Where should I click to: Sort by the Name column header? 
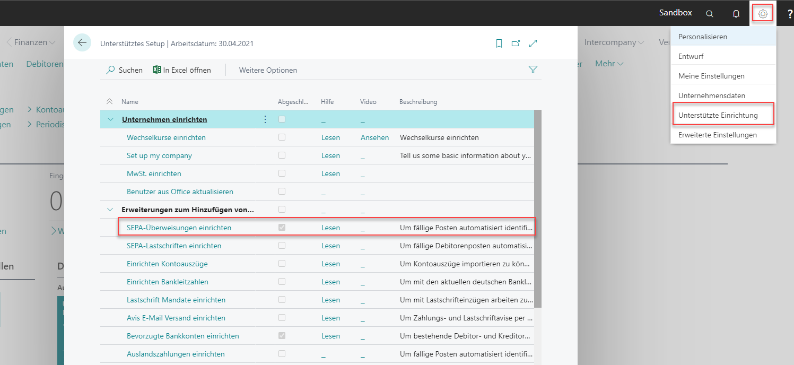click(130, 102)
